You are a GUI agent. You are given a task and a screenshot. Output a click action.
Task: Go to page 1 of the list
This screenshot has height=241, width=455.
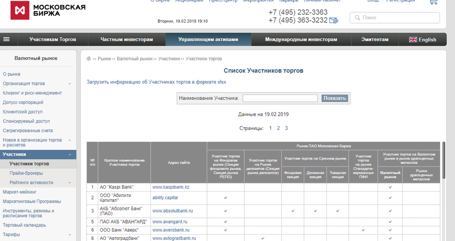click(x=270, y=128)
